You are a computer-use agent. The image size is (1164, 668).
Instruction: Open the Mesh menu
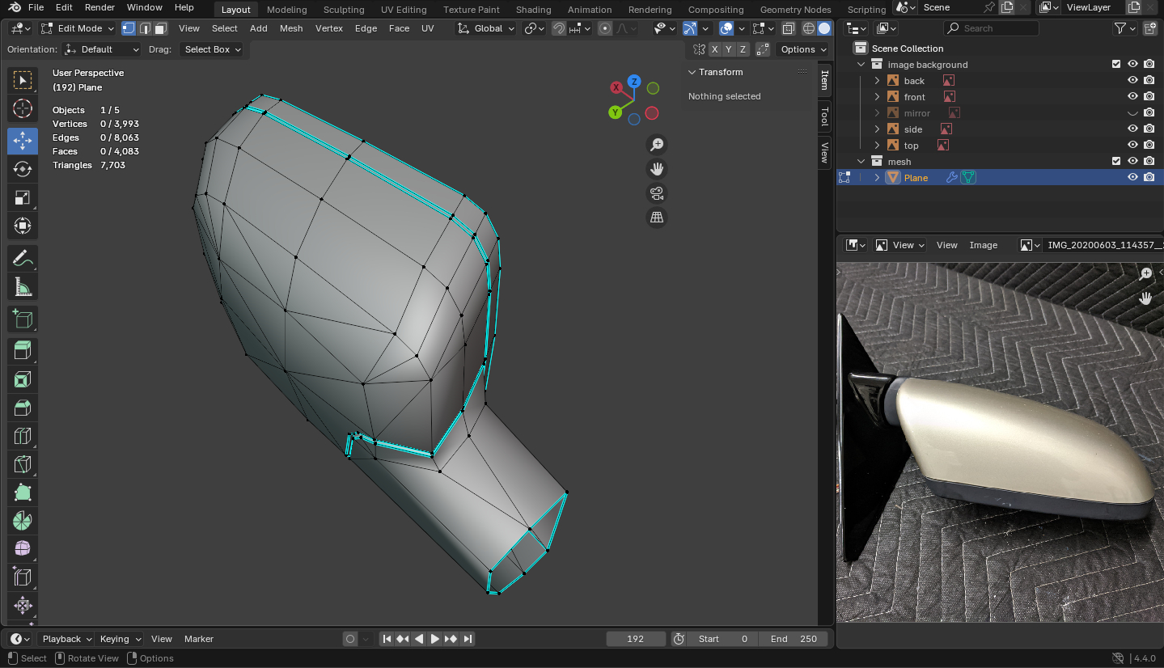291,28
